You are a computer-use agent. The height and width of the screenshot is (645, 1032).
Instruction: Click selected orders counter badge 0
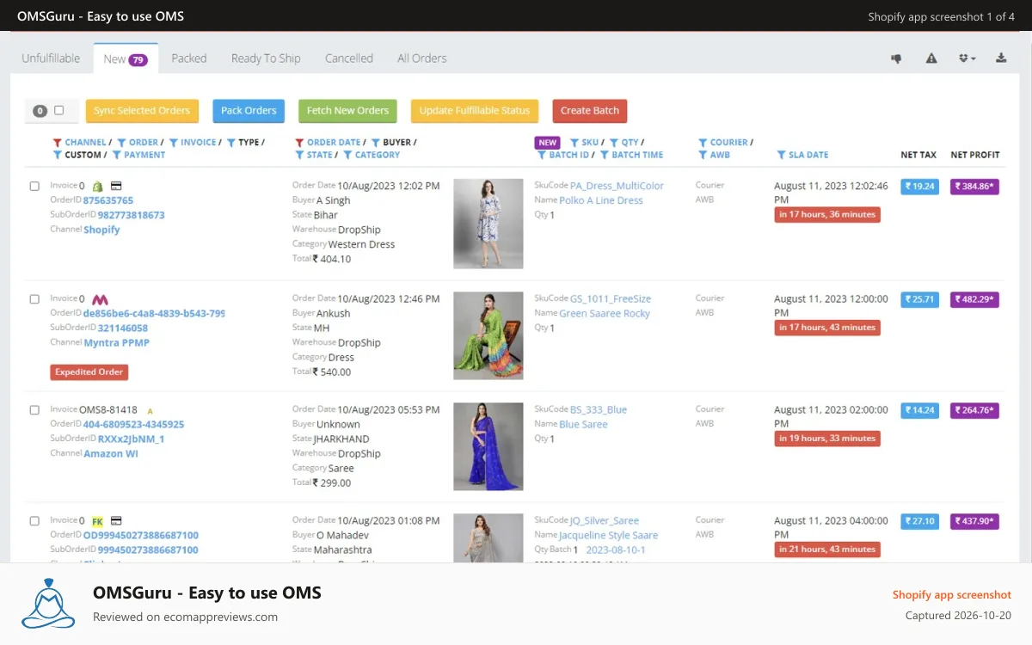tap(40, 111)
